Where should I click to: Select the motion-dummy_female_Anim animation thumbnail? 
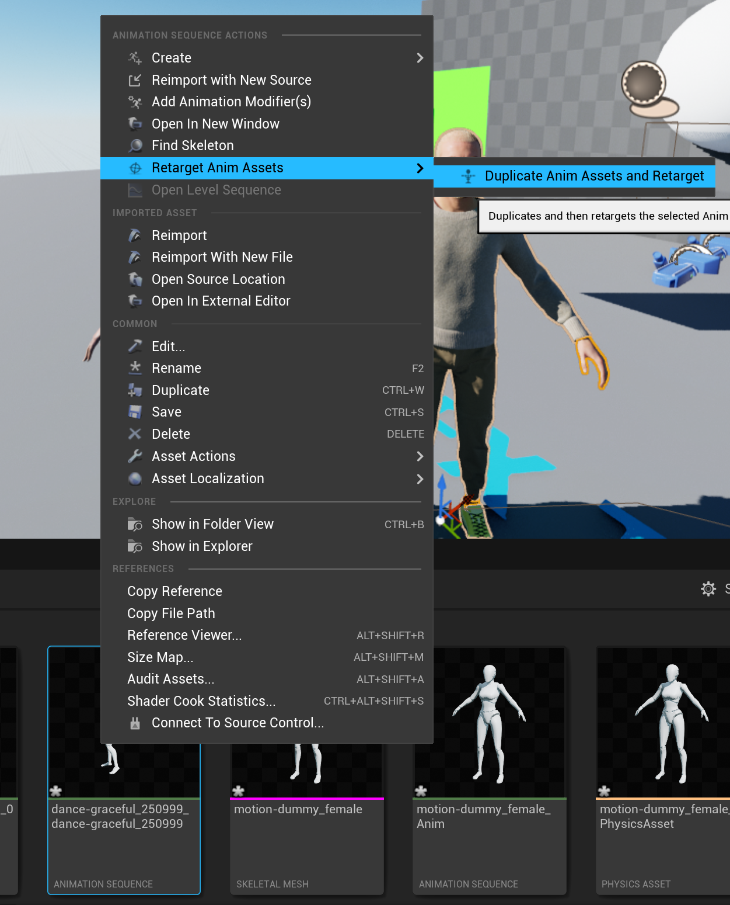[490, 724]
